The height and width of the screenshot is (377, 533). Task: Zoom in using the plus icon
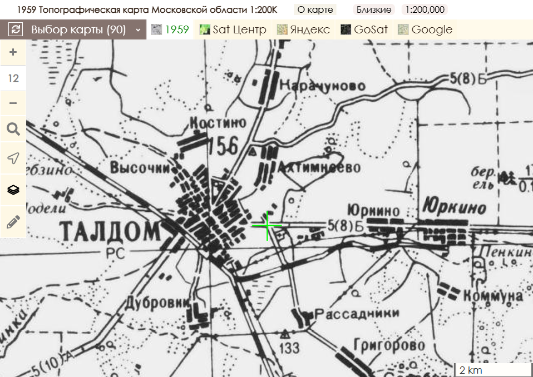tap(12, 52)
